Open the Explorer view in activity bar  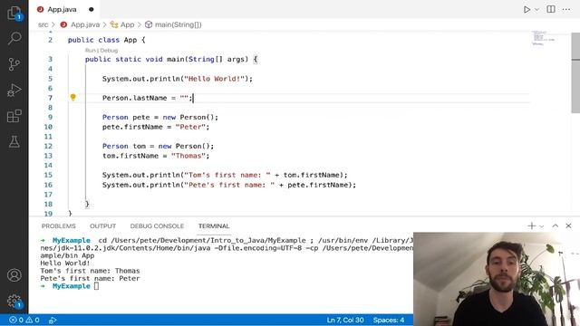[x=14, y=14]
